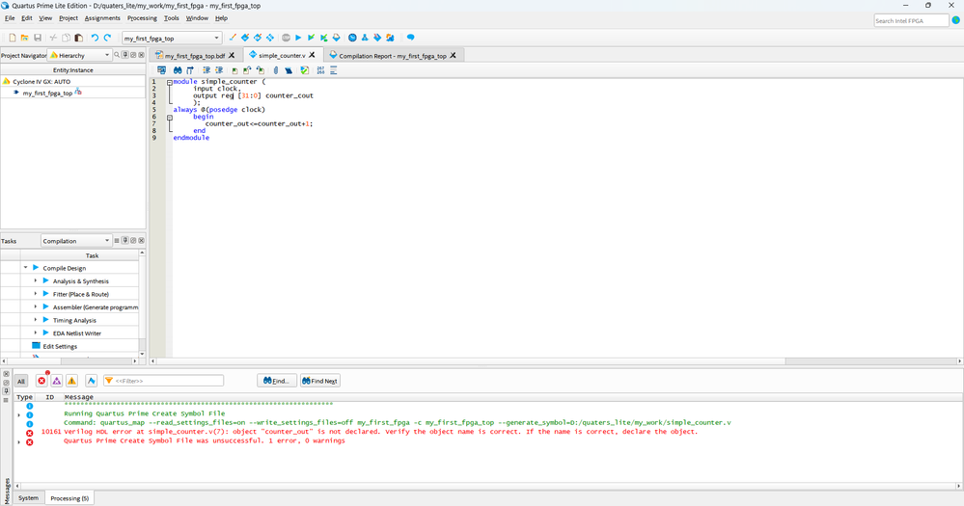Toggle the warning messages filter button
This screenshot has width=964, height=506.
pyautogui.click(x=71, y=381)
